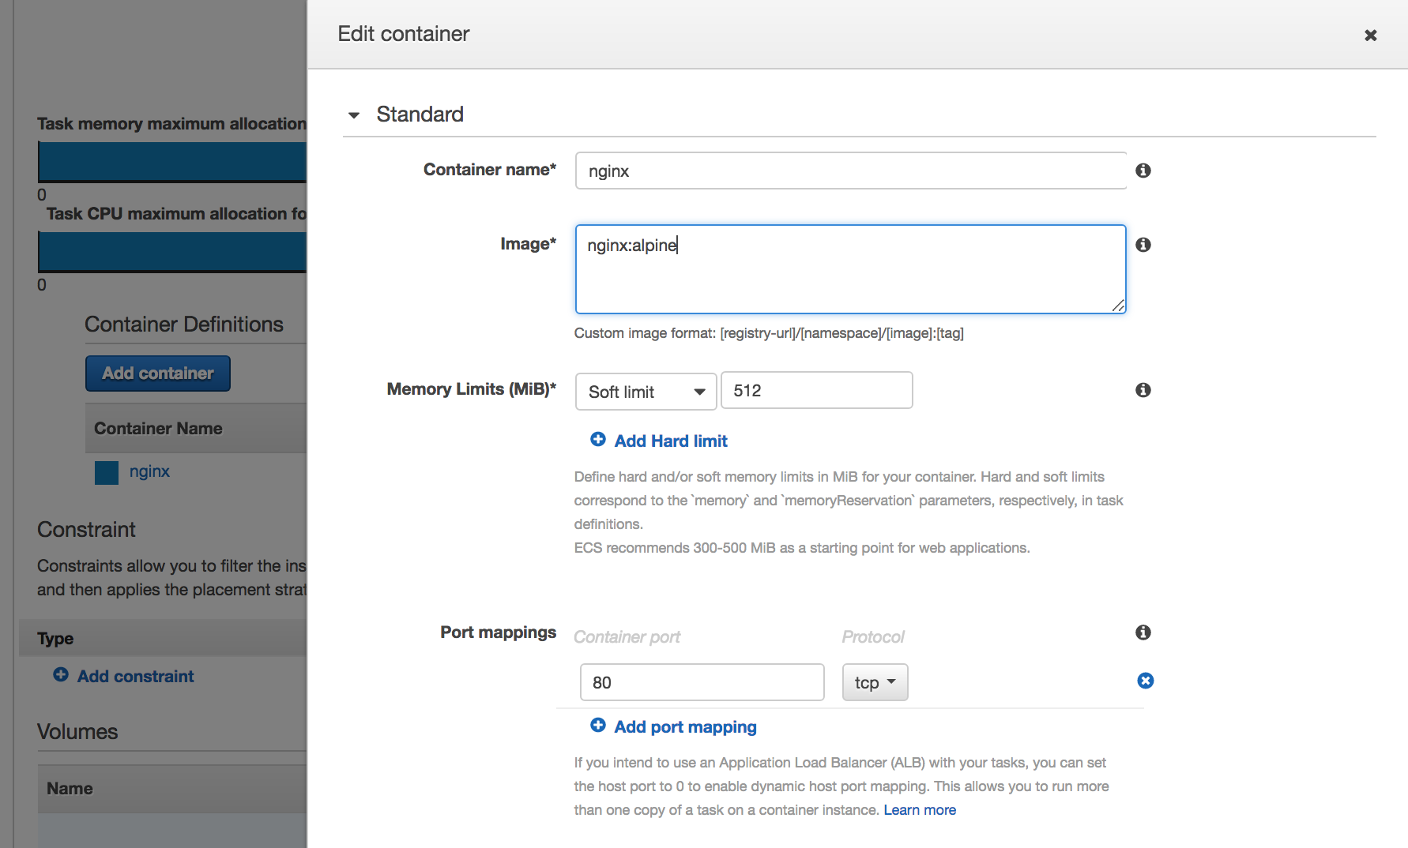
Task: Click the nginx container link
Action: pyautogui.click(x=149, y=471)
